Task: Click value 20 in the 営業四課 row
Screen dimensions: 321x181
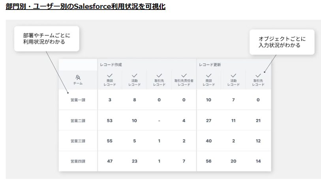Action: [233, 161]
